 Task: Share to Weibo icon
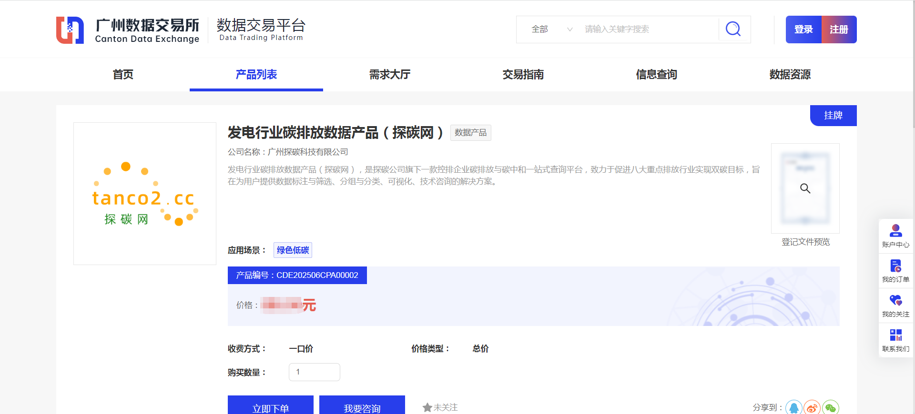pos(812,408)
